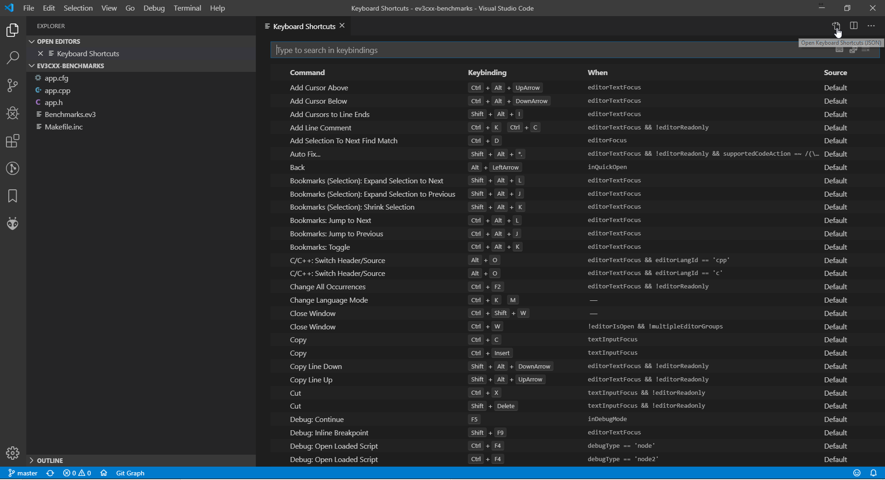Click the EXPLORER panel title

click(x=51, y=26)
